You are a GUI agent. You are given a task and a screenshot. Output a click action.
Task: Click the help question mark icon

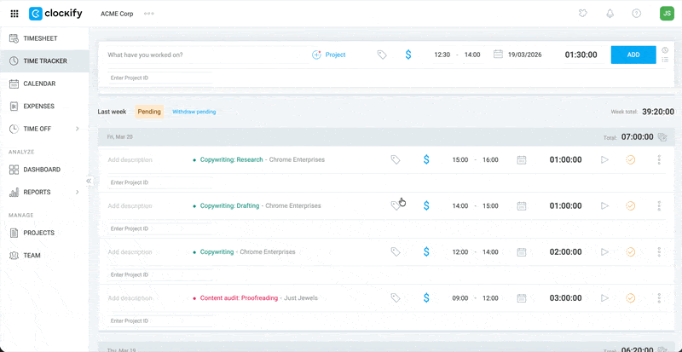coord(636,14)
